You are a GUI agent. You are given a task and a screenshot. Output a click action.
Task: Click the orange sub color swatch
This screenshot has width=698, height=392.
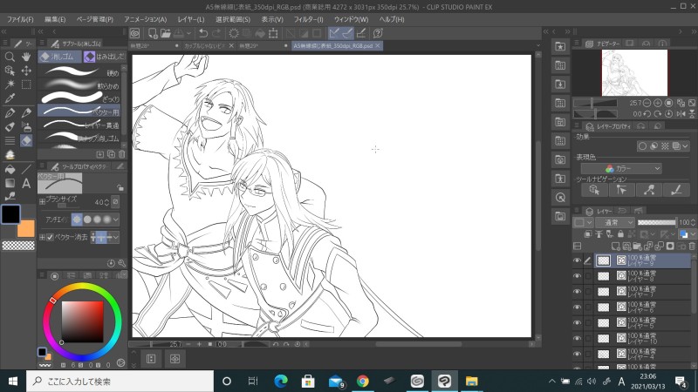pos(28,230)
